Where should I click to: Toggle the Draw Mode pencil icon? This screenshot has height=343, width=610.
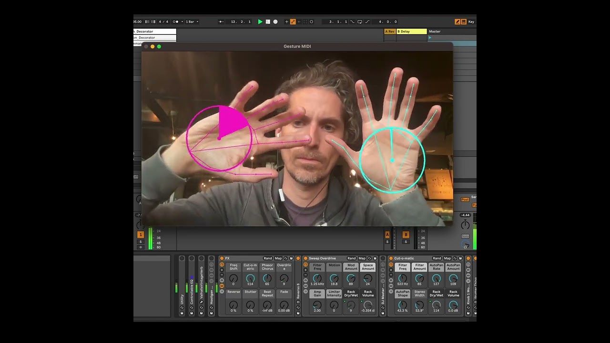point(457,22)
